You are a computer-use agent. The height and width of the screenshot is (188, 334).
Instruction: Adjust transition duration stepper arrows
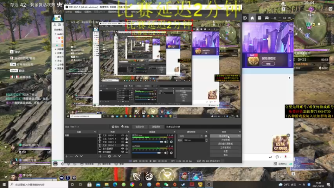206,140
